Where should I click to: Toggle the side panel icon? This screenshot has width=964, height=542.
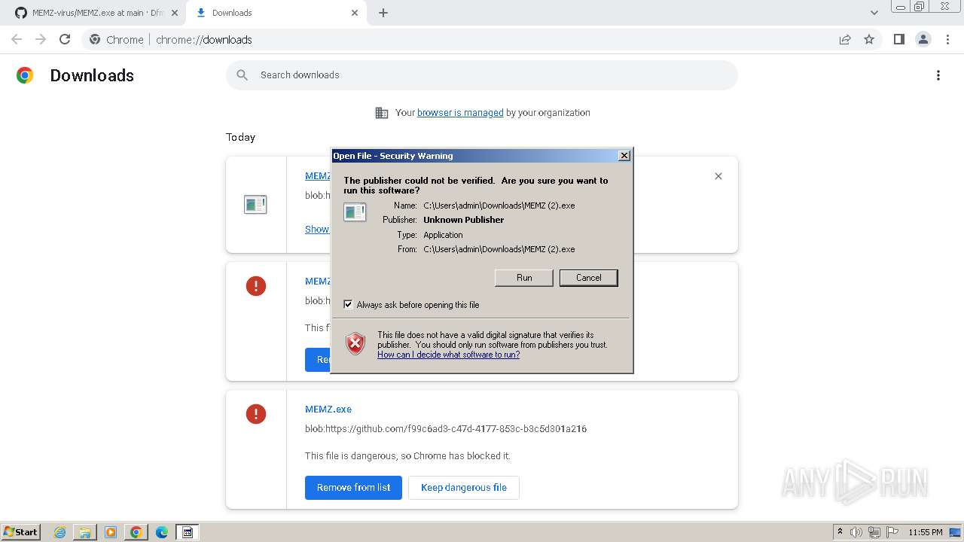[x=898, y=40]
